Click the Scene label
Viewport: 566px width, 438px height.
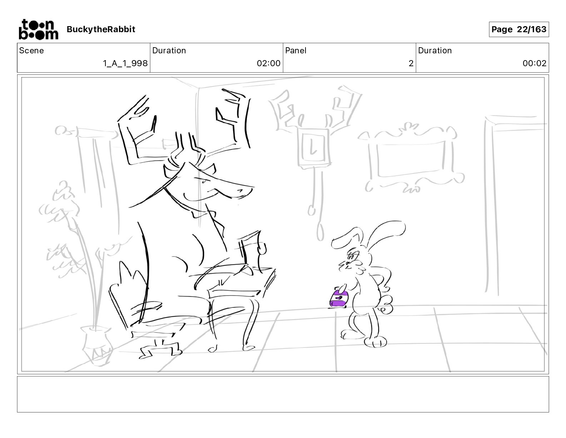click(31, 50)
